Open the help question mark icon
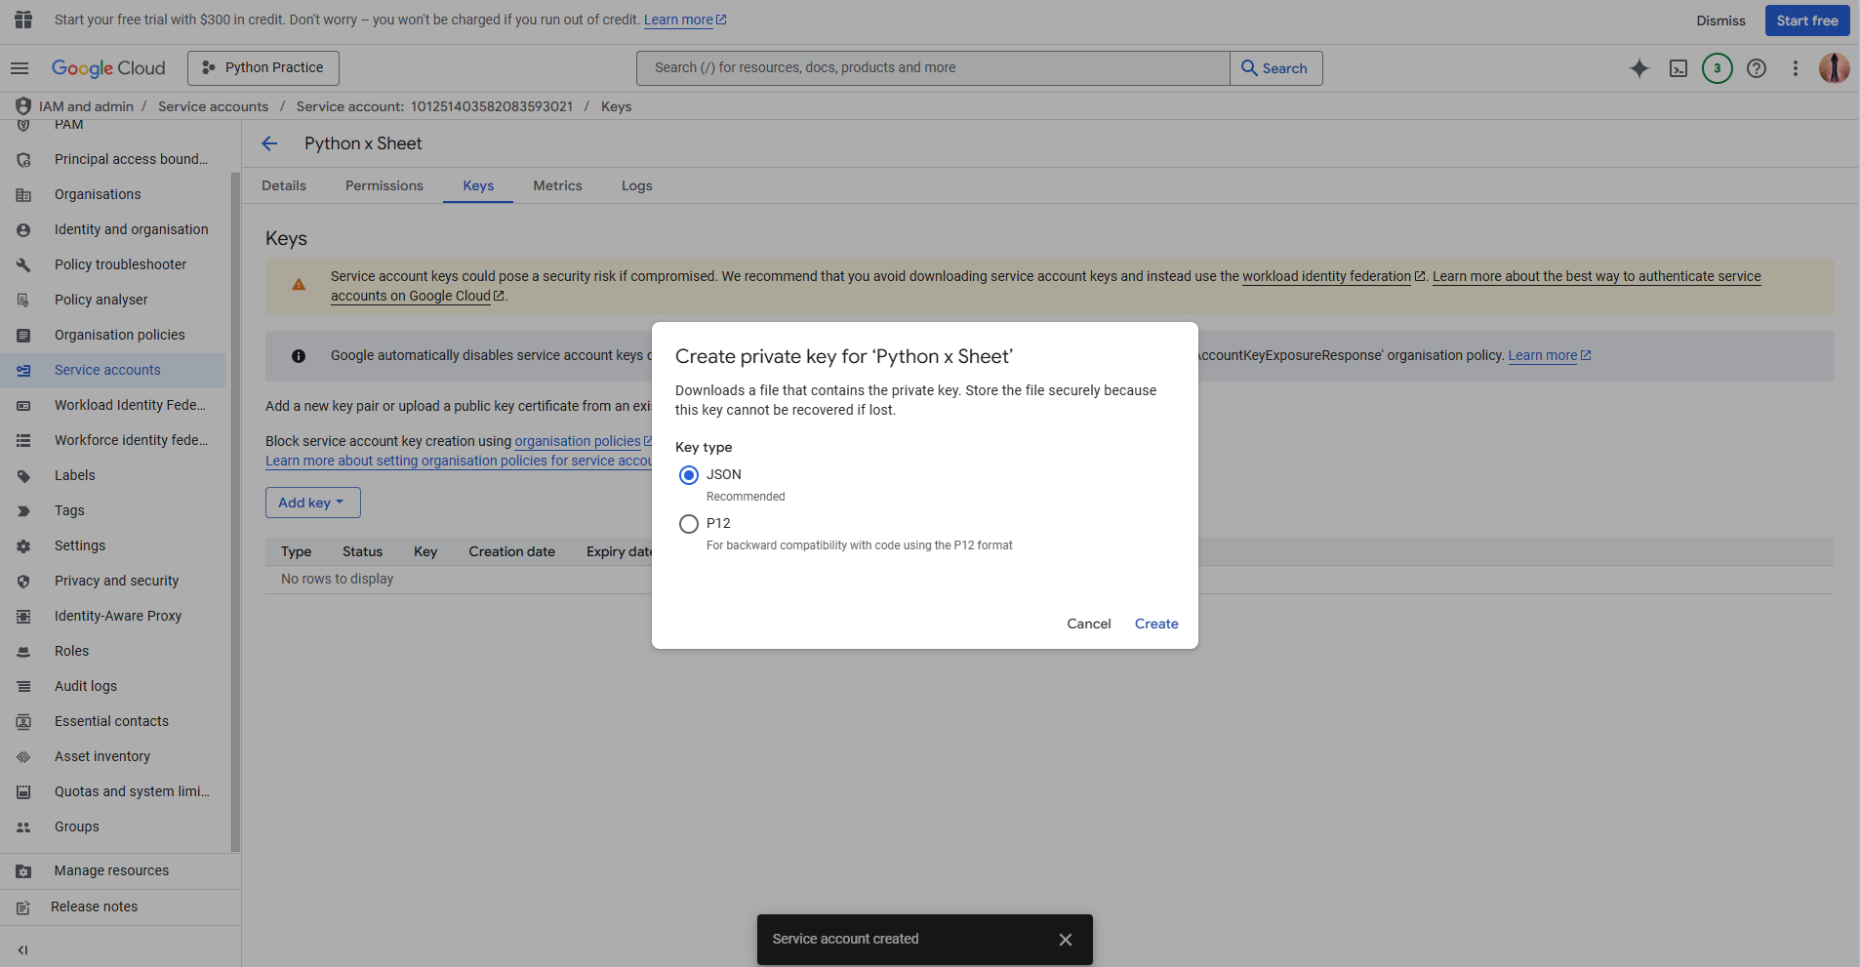1860x967 pixels. [x=1757, y=68]
